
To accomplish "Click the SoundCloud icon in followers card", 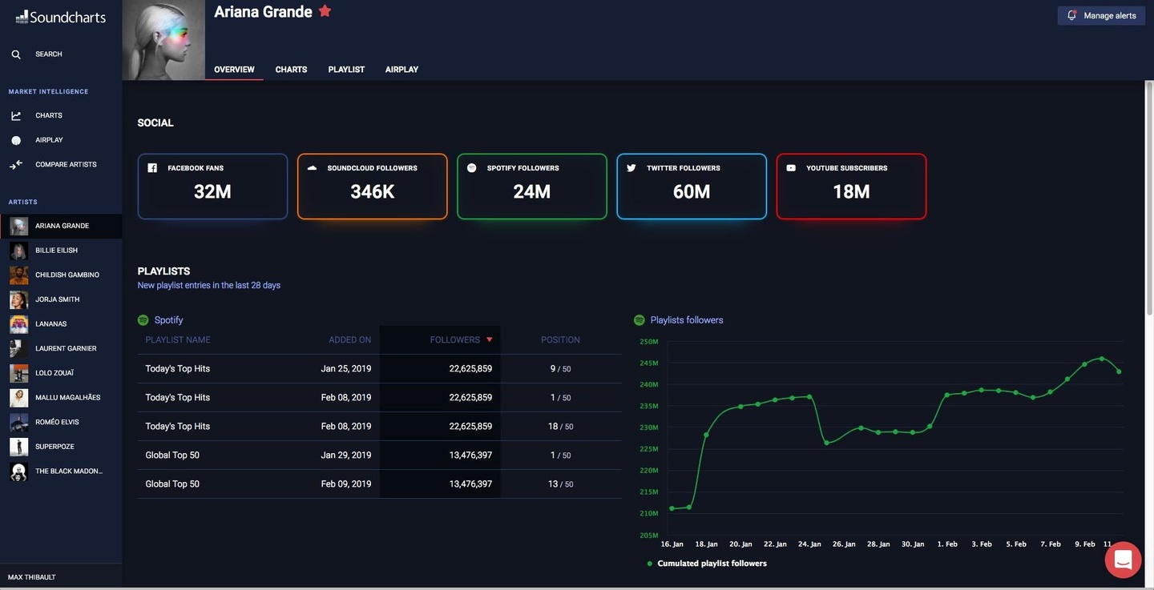I will (x=312, y=168).
